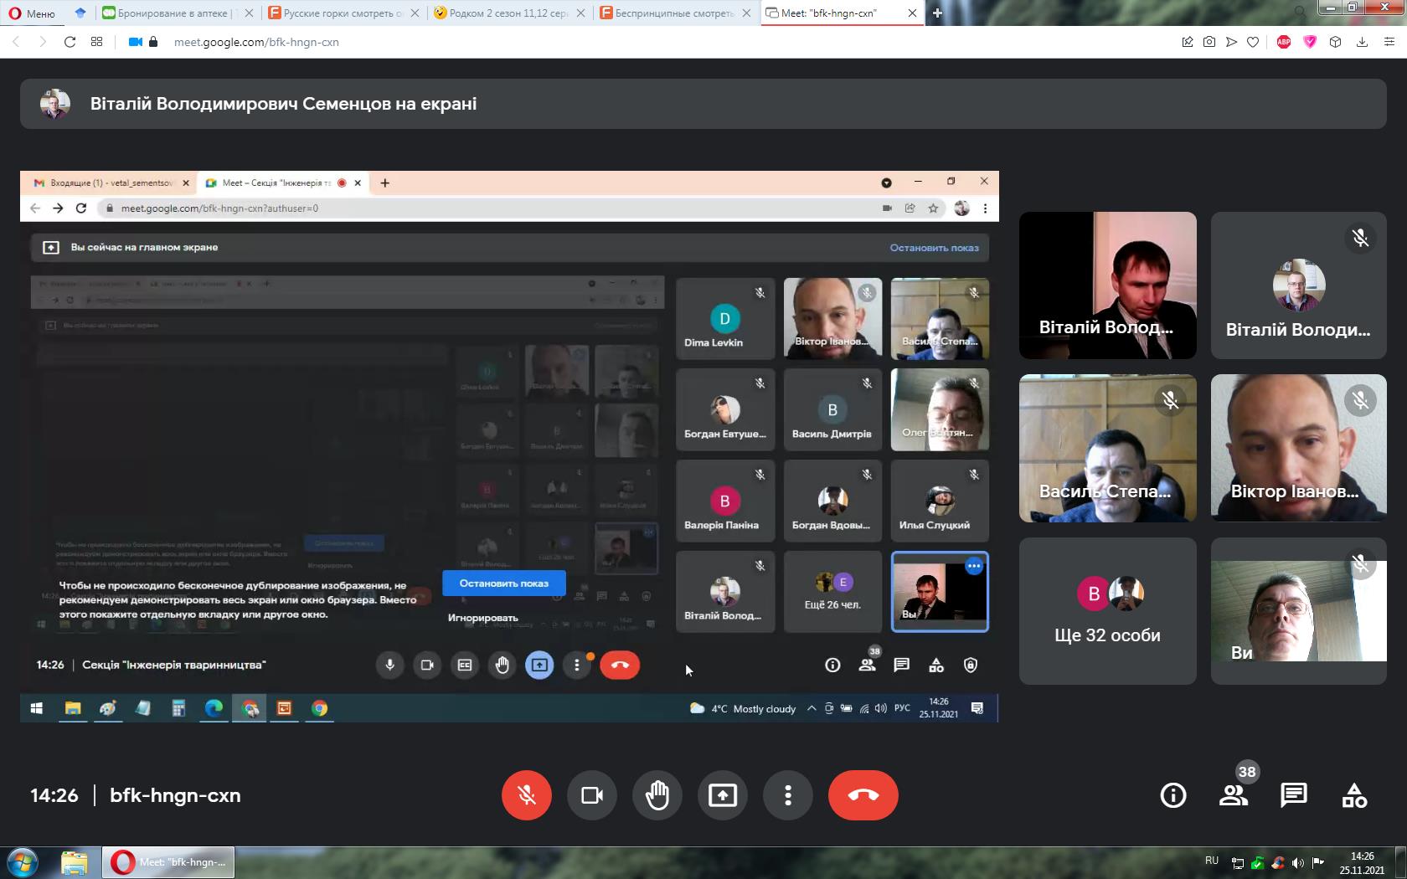Raise your hand in the meeting
Screen dimensions: 1407x879
pos(657,795)
